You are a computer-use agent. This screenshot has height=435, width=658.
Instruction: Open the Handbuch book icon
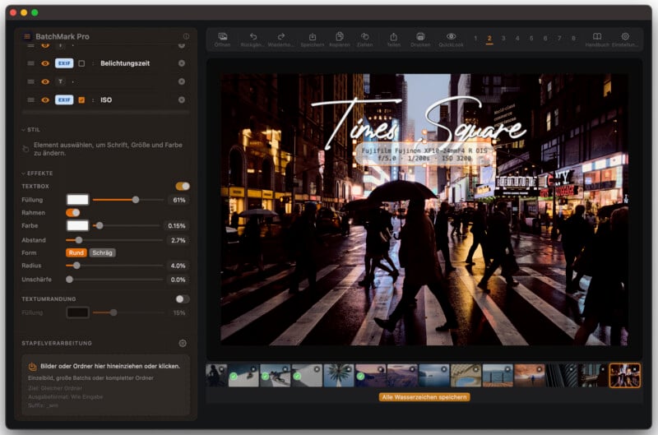[597, 37]
